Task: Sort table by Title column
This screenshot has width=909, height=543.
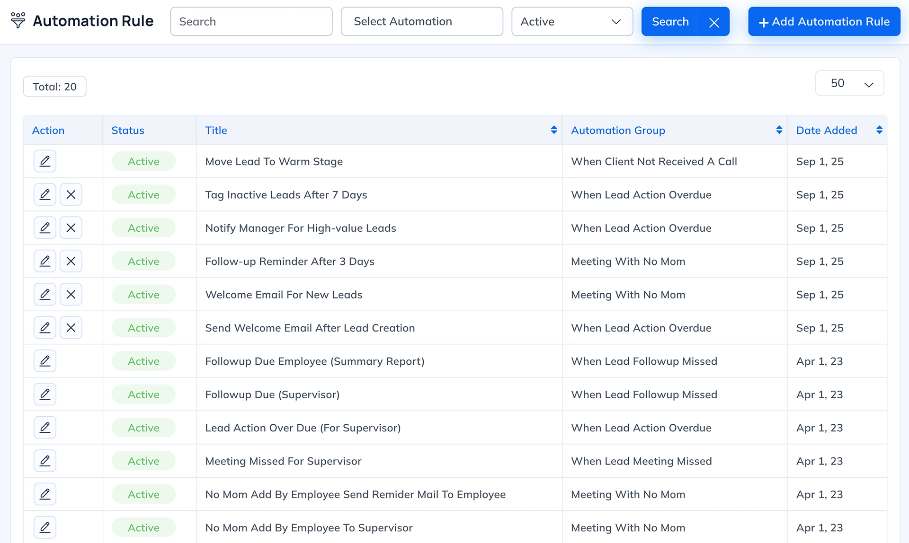Action: [553, 130]
